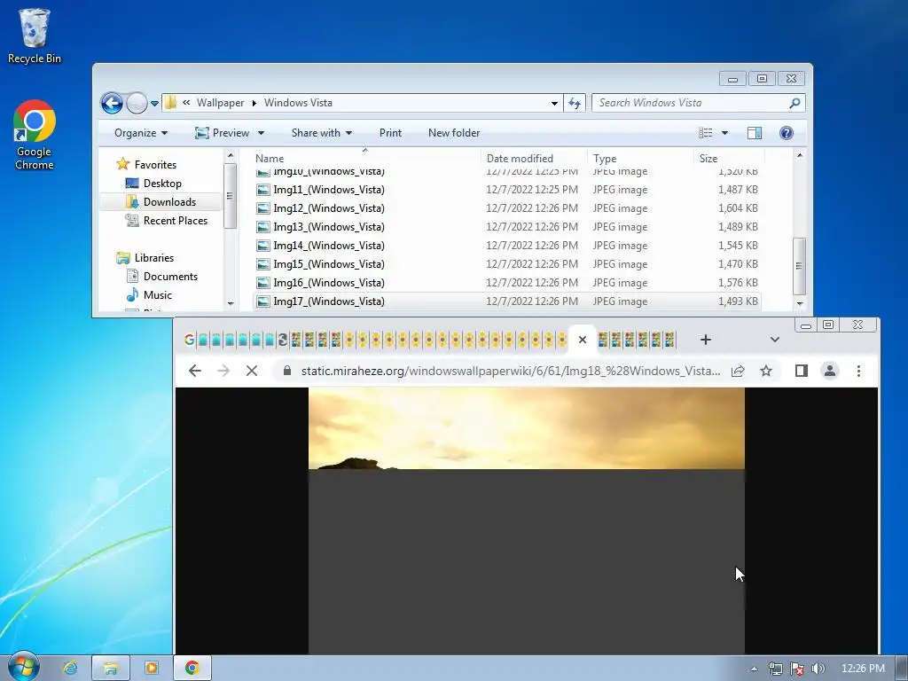Open the Preview dropdown arrow
Image resolution: width=908 pixels, height=681 pixels.
[x=262, y=133]
